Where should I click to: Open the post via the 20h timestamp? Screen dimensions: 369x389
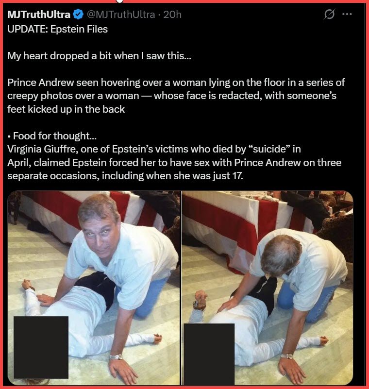tap(172, 15)
